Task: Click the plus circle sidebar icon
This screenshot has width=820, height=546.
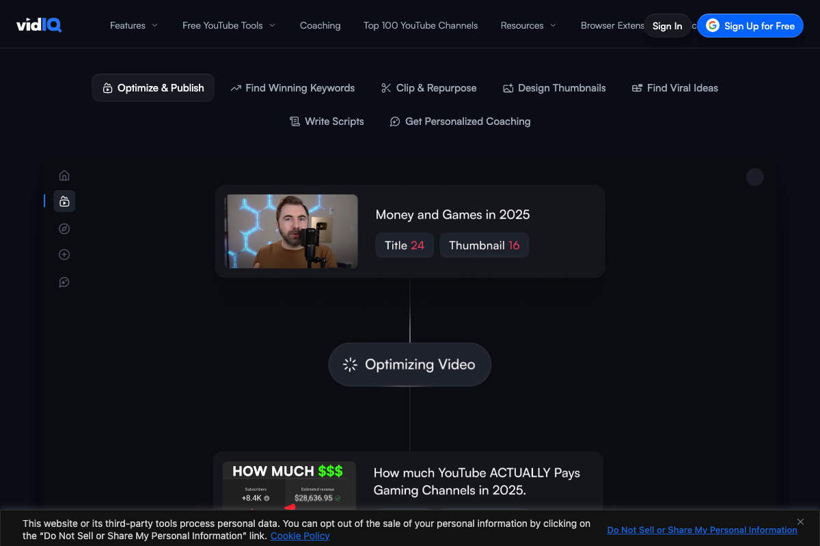Action: 64,255
